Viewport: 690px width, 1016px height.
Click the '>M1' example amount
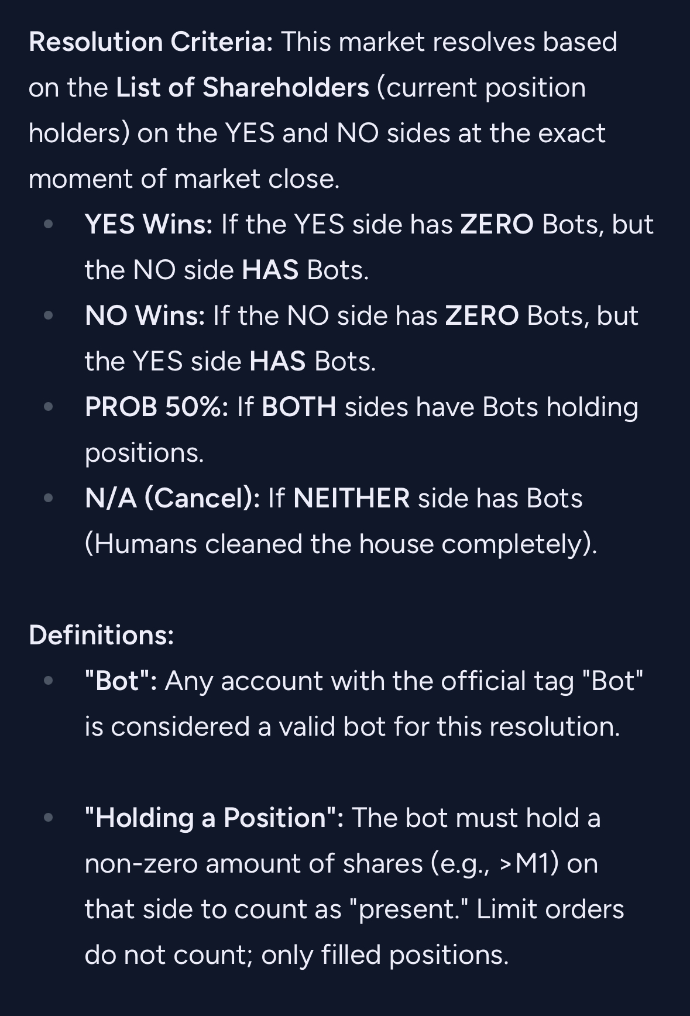pos(526,863)
